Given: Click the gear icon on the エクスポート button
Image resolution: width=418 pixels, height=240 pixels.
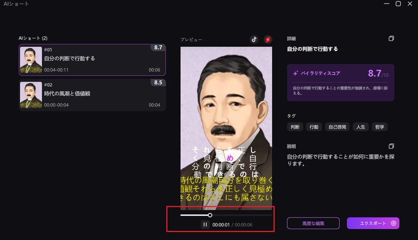Looking at the screenshot, I should point(393,223).
